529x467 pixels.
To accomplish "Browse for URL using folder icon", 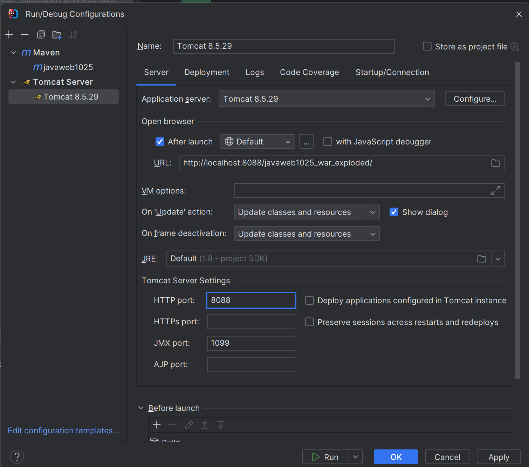I will coord(495,163).
